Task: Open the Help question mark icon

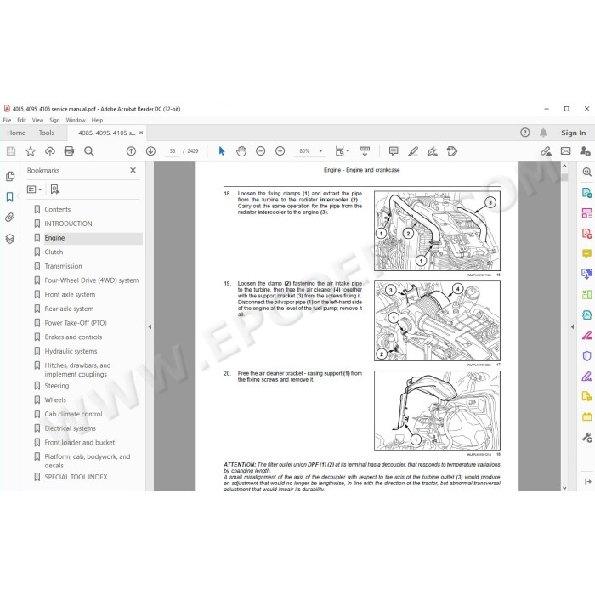Action: 524,133
